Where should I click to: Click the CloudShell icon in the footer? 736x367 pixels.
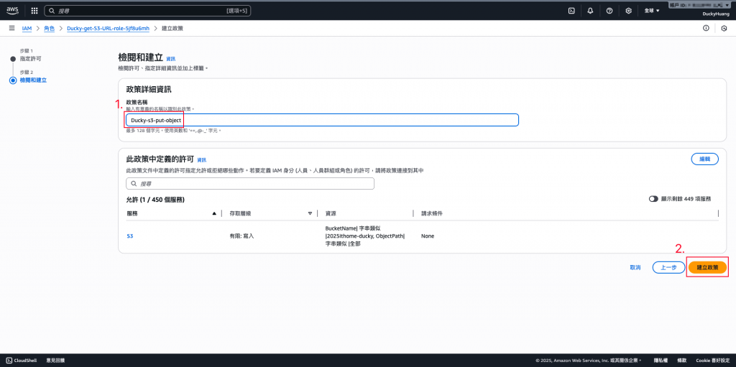tap(9, 361)
